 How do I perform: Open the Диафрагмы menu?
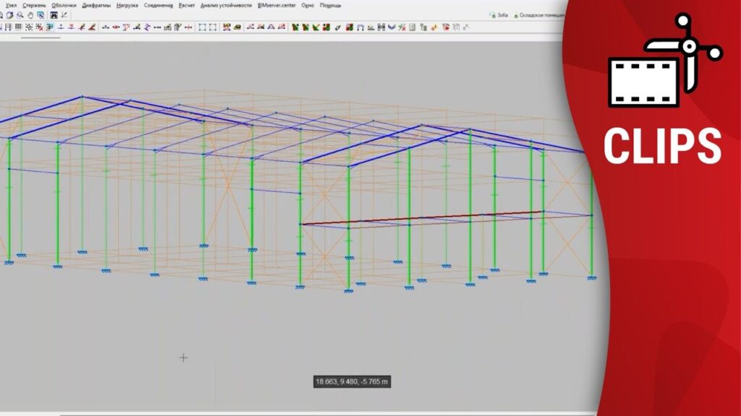(96, 5)
